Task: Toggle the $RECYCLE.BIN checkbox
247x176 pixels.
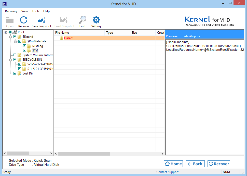Action: point(15,60)
